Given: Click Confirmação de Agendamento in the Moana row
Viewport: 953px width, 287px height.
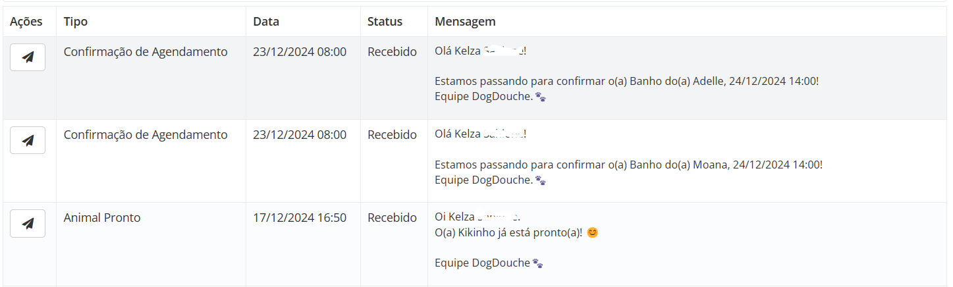Looking at the screenshot, I should click(146, 135).
